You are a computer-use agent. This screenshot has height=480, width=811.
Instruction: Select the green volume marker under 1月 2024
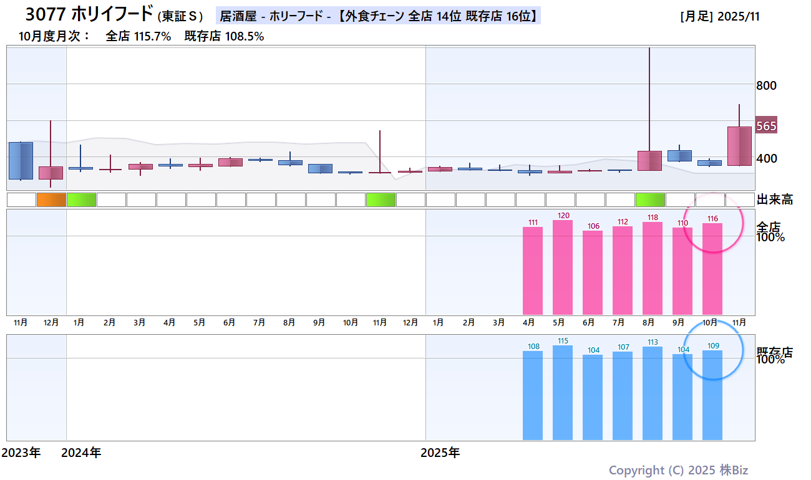click(x=80, y=198)
